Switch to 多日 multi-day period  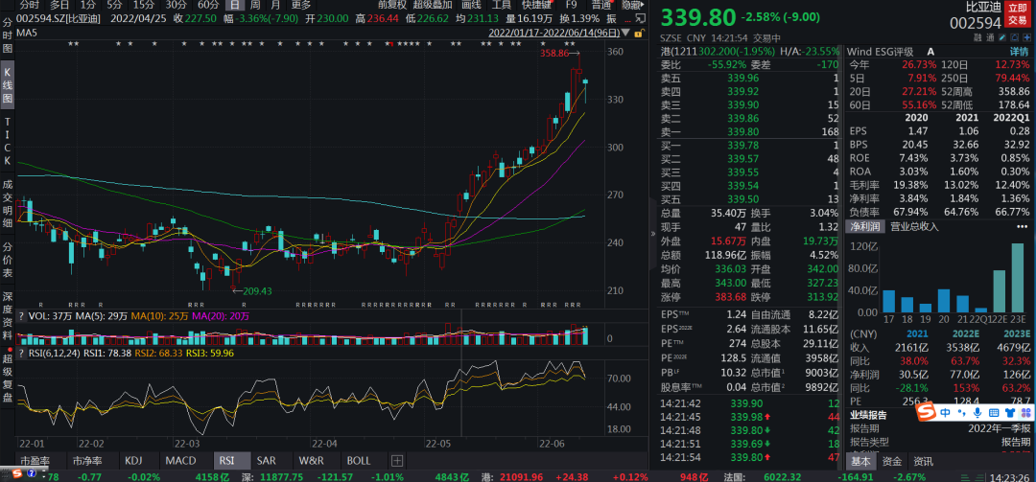tap(59, 5)
